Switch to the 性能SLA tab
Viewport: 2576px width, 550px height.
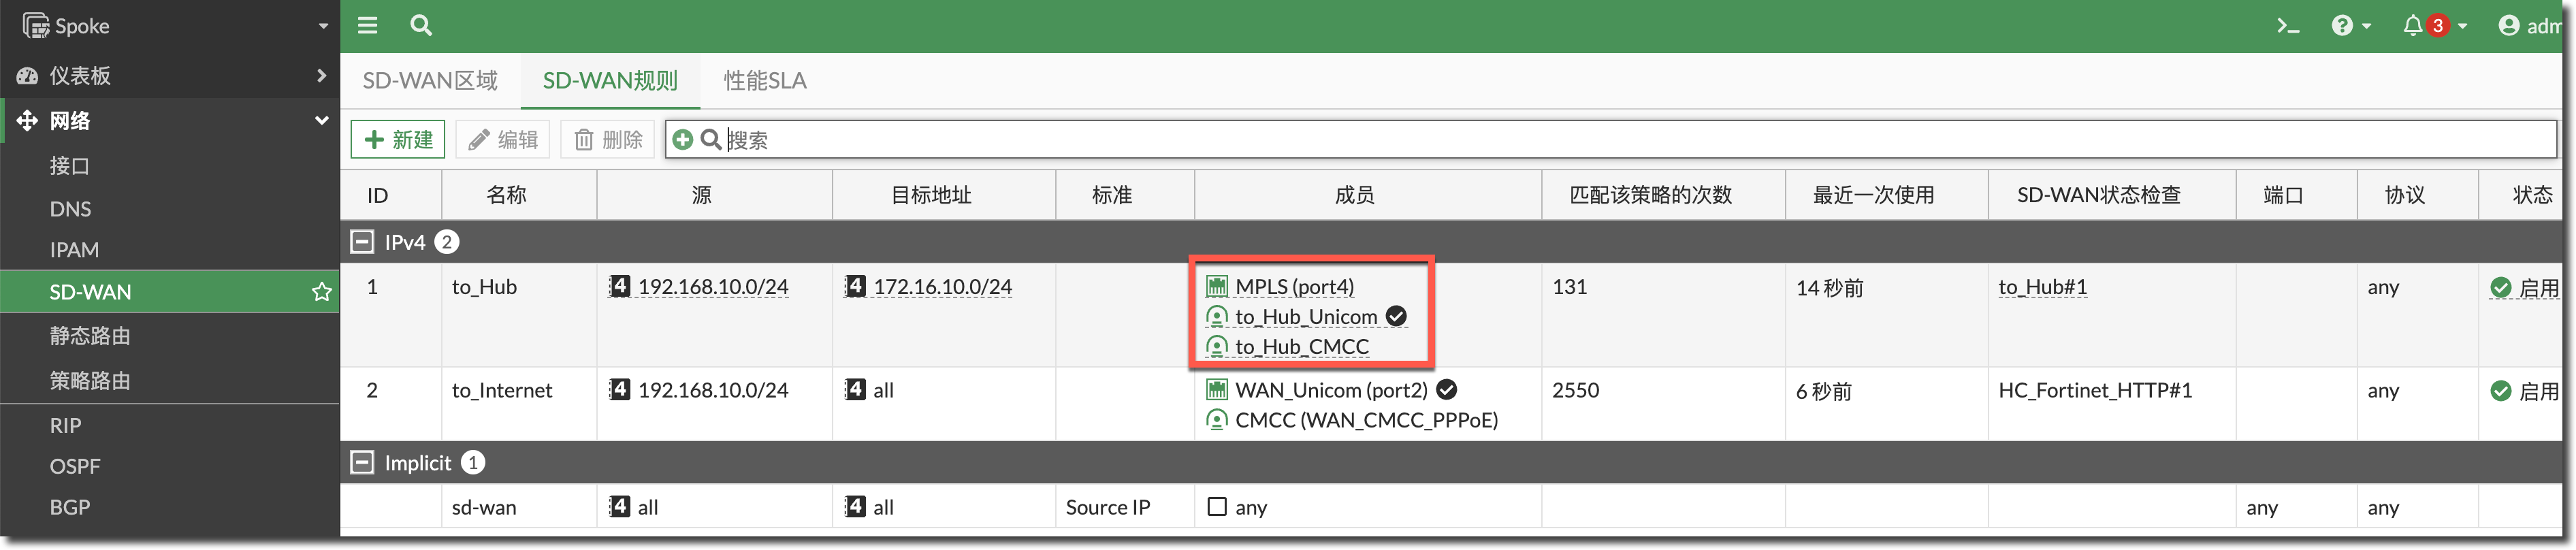point(764,81)
